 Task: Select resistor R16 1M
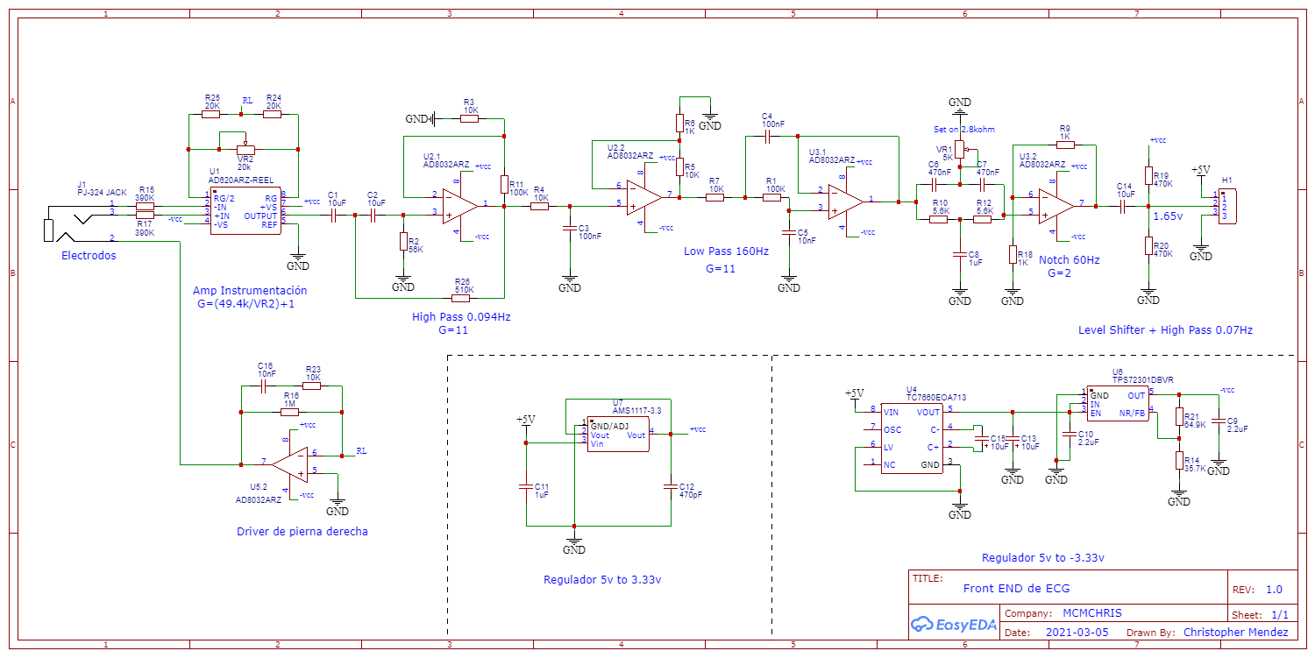pyautogui.click(x=290, y=412)
